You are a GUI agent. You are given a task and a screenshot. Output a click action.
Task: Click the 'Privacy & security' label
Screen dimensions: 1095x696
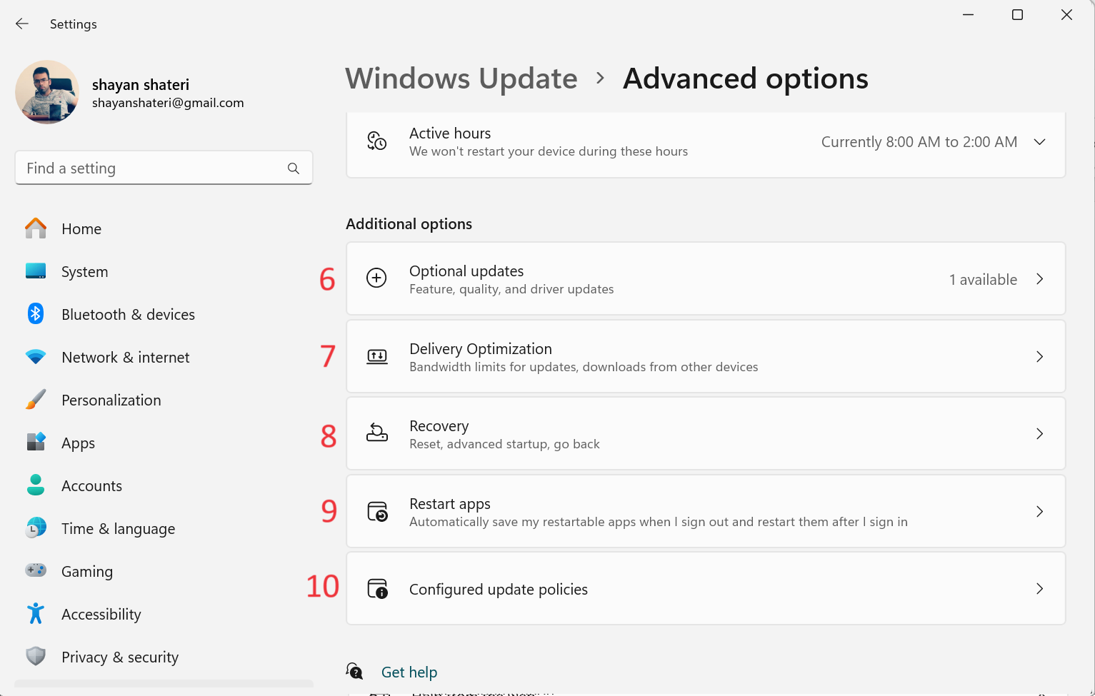pos(120,657)
